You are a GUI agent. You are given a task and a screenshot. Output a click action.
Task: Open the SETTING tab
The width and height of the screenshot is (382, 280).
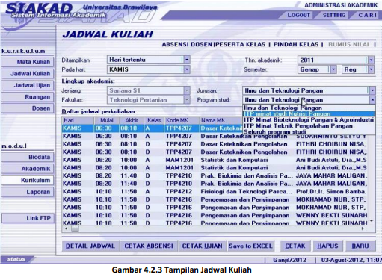tap(334, 16)
